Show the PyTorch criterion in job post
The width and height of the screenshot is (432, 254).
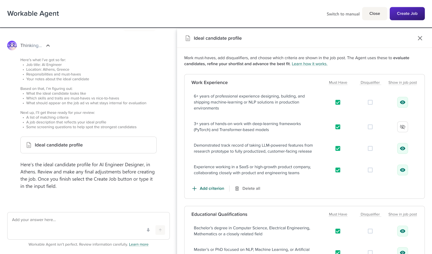(403, 127)
